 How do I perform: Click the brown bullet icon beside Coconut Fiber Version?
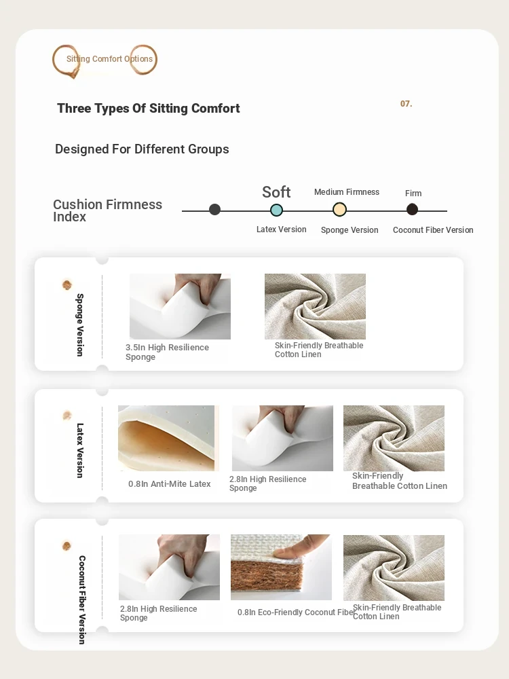67,546
